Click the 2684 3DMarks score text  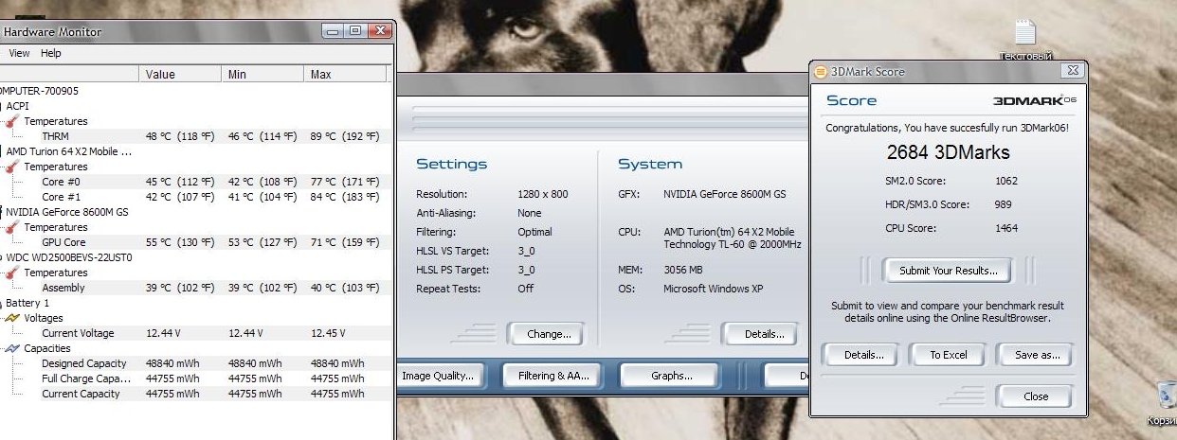948,152
